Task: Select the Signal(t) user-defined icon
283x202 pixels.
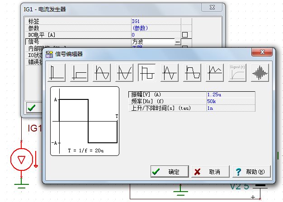Action: [237, 73]
